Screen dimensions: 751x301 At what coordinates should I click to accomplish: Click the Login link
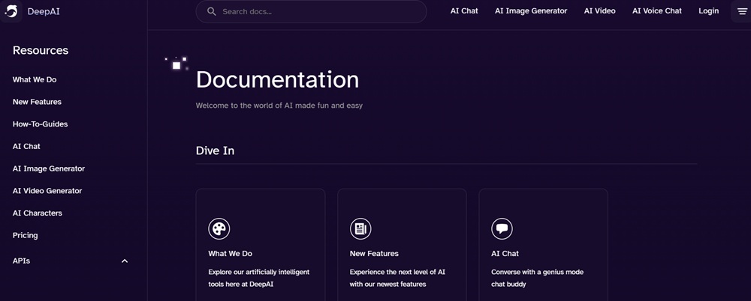tap(708, 11)
